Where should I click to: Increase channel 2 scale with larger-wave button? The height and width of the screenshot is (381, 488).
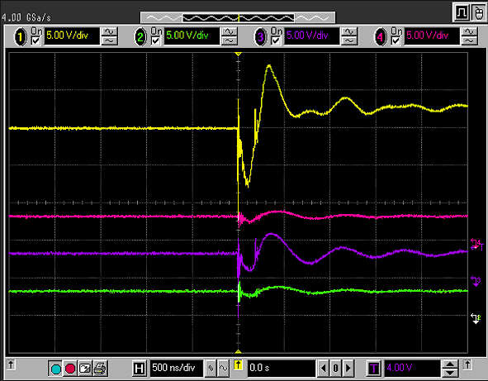point(230,32)
